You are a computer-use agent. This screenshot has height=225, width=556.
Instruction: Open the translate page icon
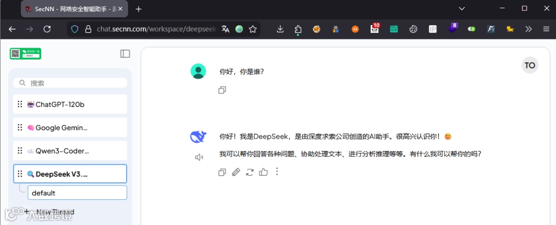coord(225,29)
